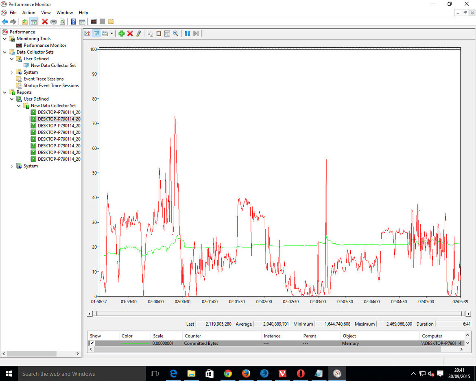Click the Update Data step-forward button
Screen dimensions: 476x381
(196, 33)
